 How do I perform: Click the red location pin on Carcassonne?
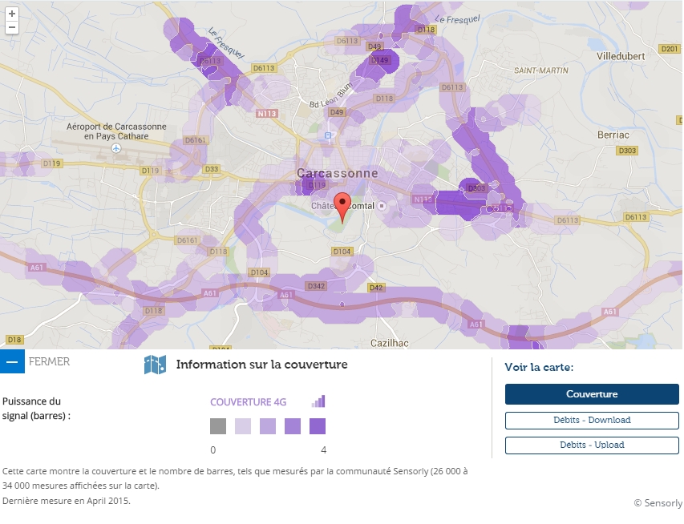(342, 208)
